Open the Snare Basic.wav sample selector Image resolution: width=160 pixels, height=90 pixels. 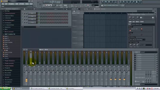point(143,24)
